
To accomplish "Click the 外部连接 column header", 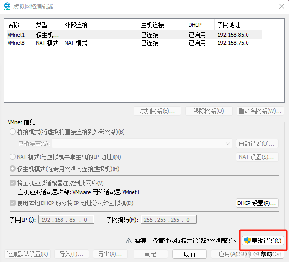I will click(100, 25).
